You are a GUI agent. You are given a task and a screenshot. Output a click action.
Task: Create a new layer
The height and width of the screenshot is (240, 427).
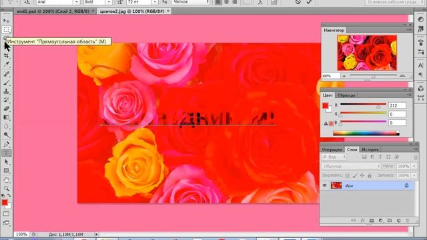click(398, 221)
